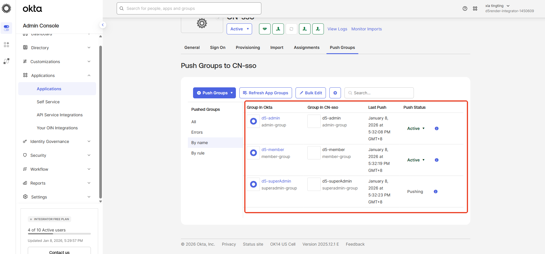This screenshot has width=545, height=254.
Task: Open push groups gear settings
Action: 335,93
